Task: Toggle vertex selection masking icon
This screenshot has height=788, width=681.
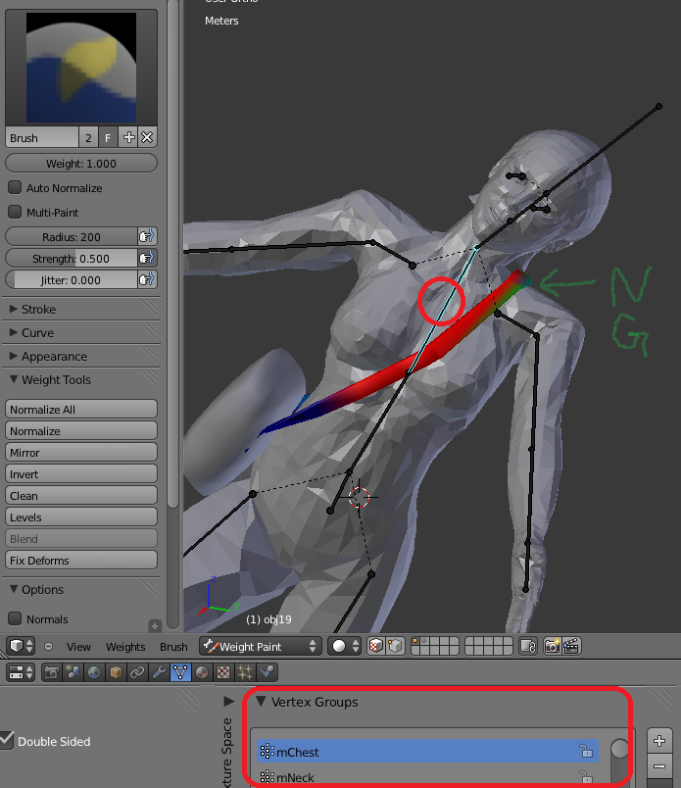Action: (x=395, y=646)
